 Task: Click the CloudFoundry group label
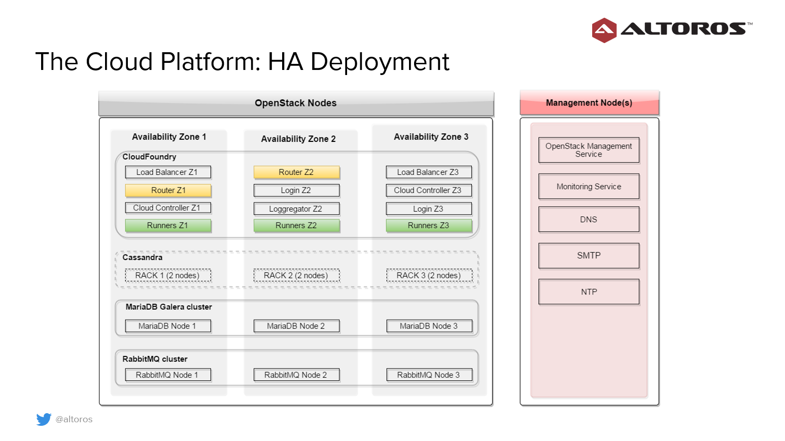tap(149, 157)
